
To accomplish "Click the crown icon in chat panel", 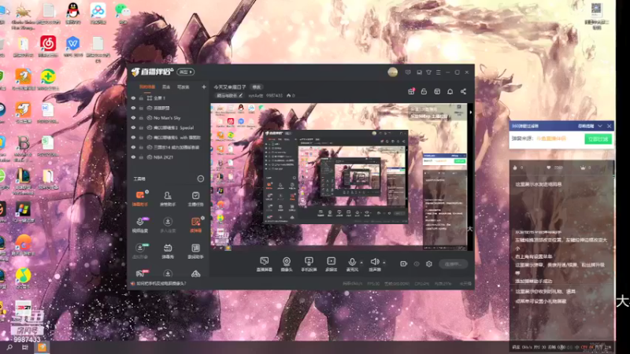I will click(x=583, y=168).
